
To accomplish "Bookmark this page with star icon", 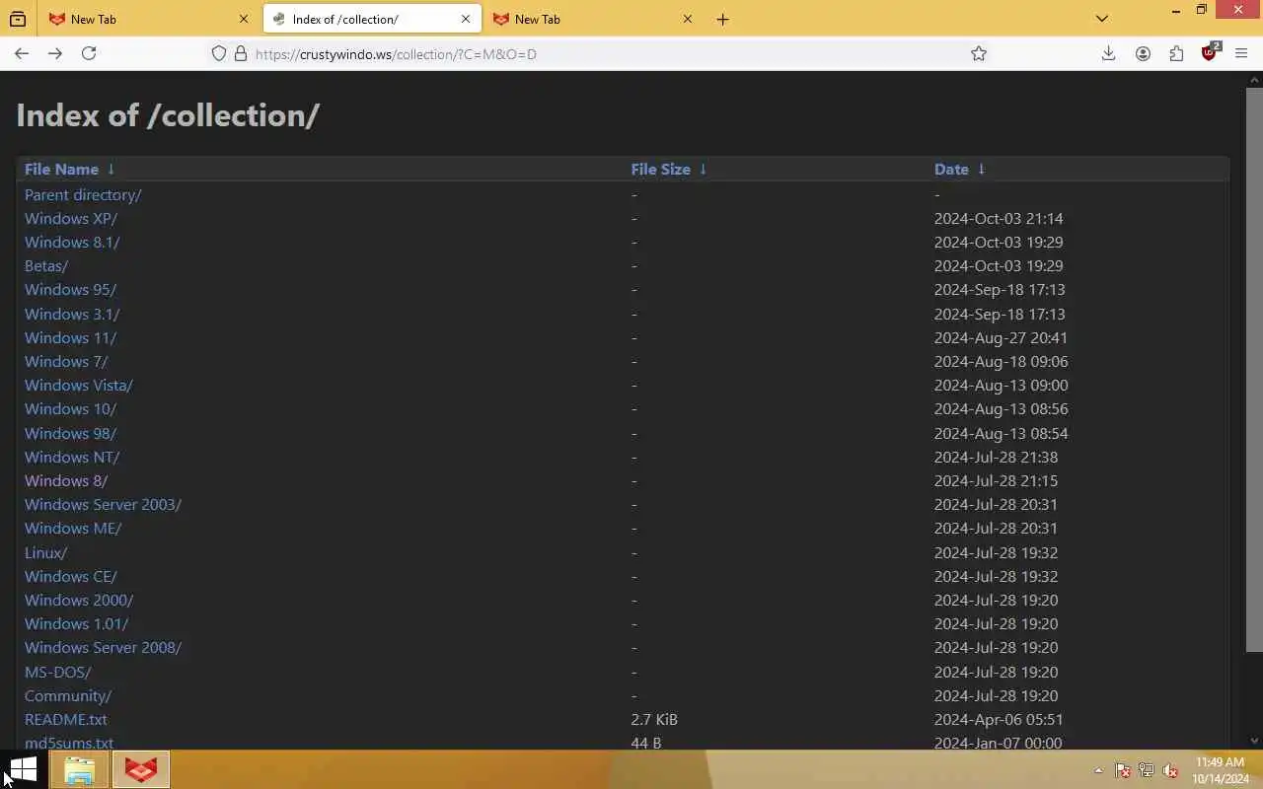I will pyautogui.click(x=979, y=54).
